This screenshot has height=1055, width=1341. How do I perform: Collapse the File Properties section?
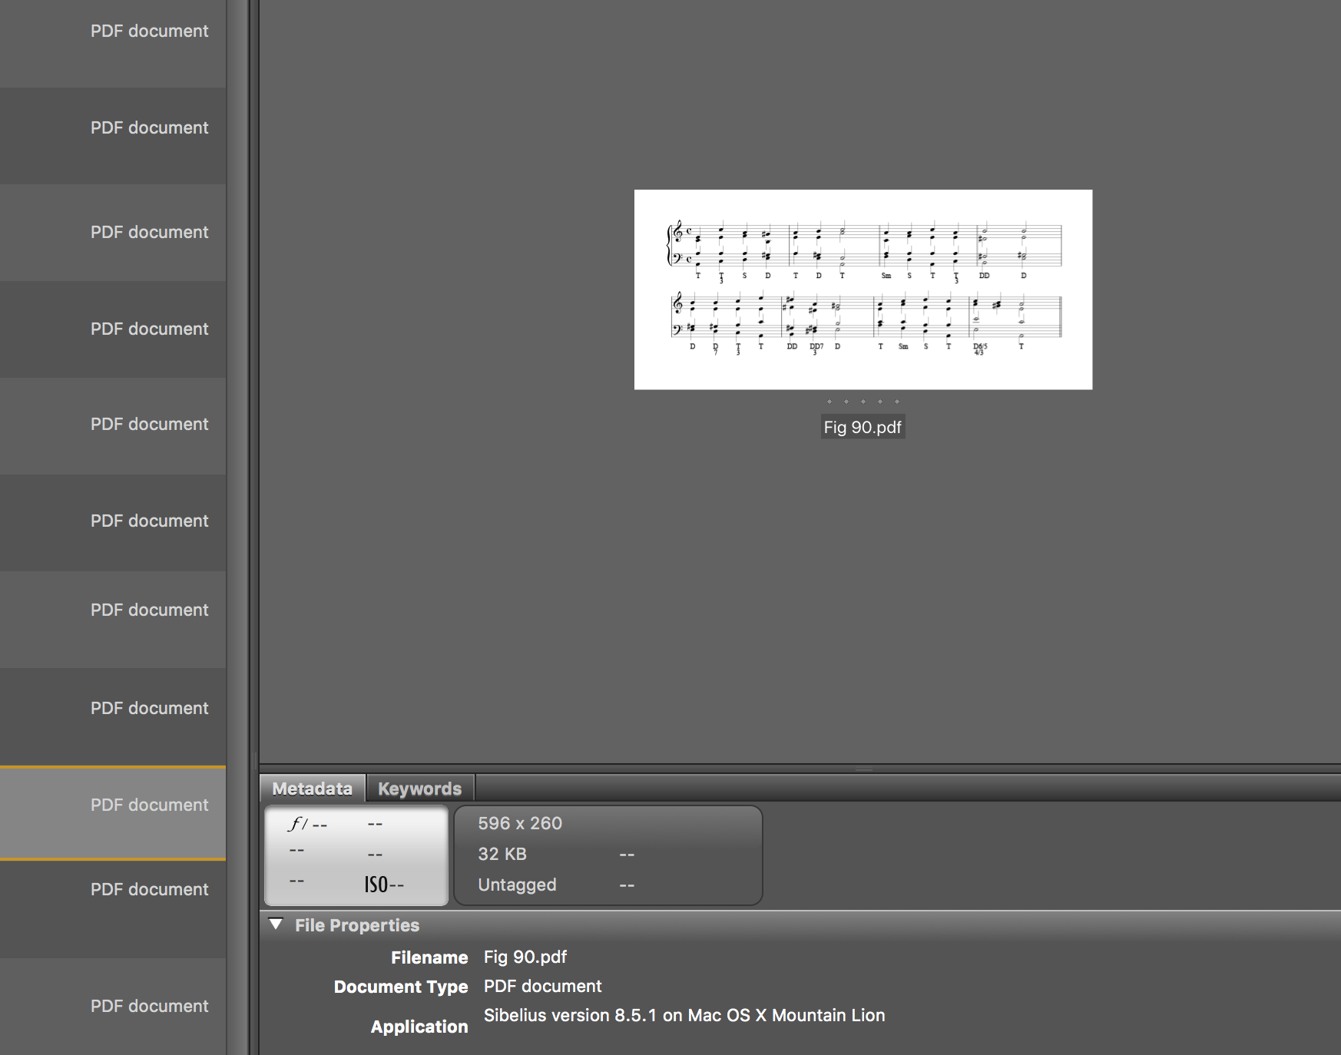point(276,924)
